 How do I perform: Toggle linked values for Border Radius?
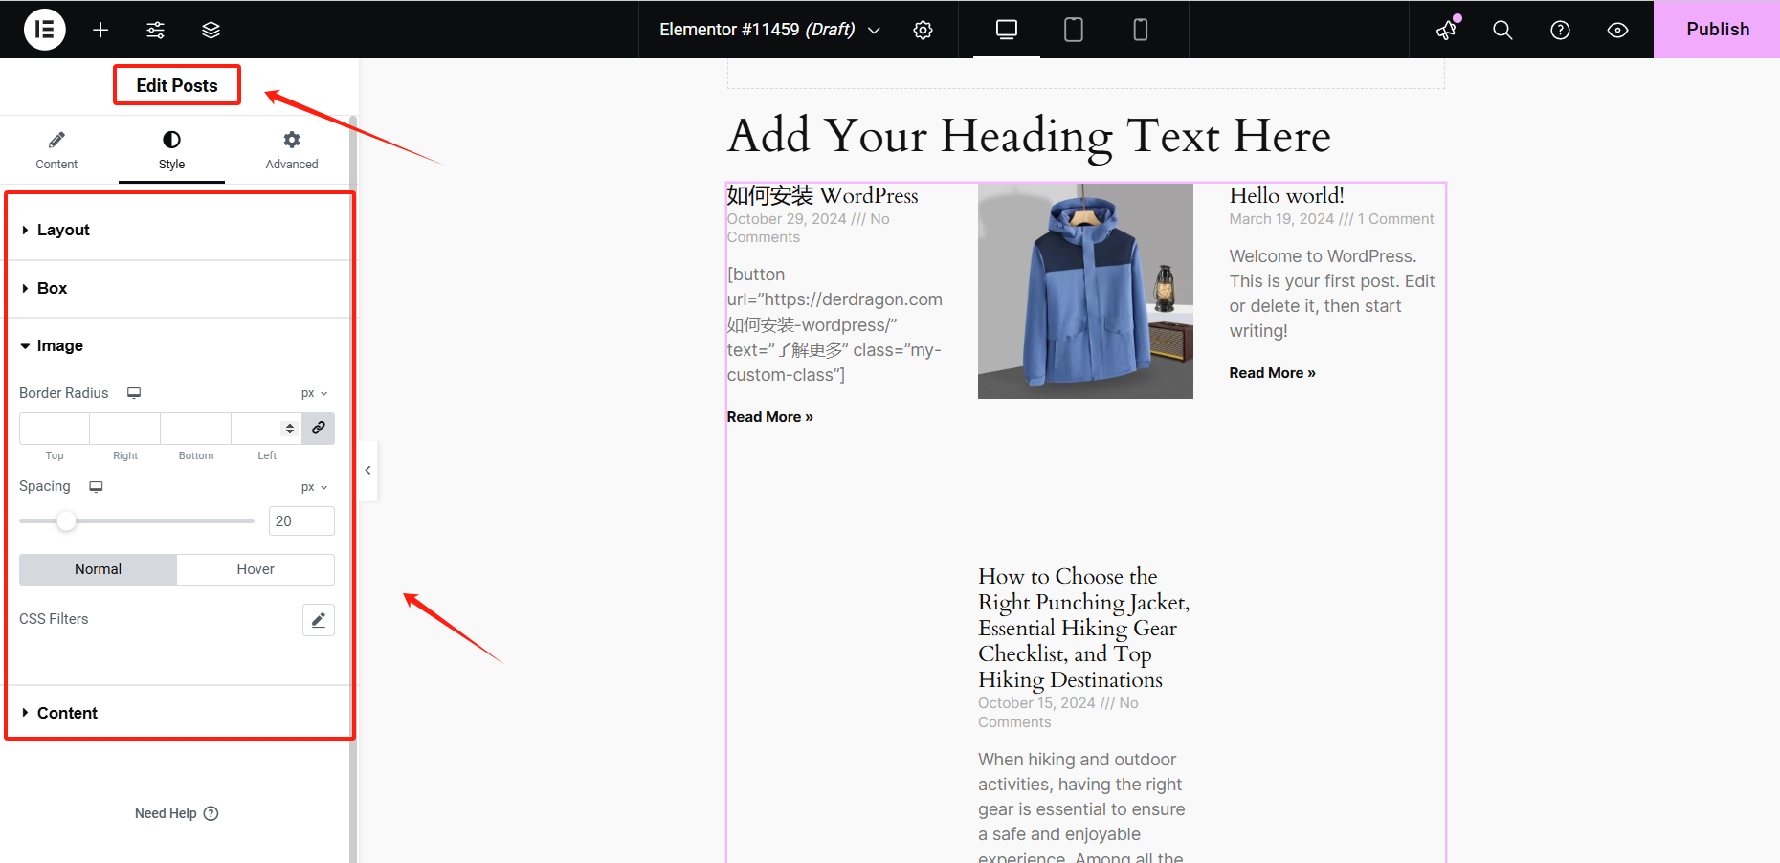click(319, 428)
